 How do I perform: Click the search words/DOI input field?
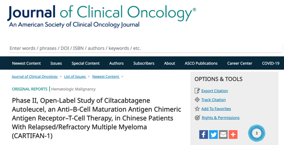[x=146, y=48]
